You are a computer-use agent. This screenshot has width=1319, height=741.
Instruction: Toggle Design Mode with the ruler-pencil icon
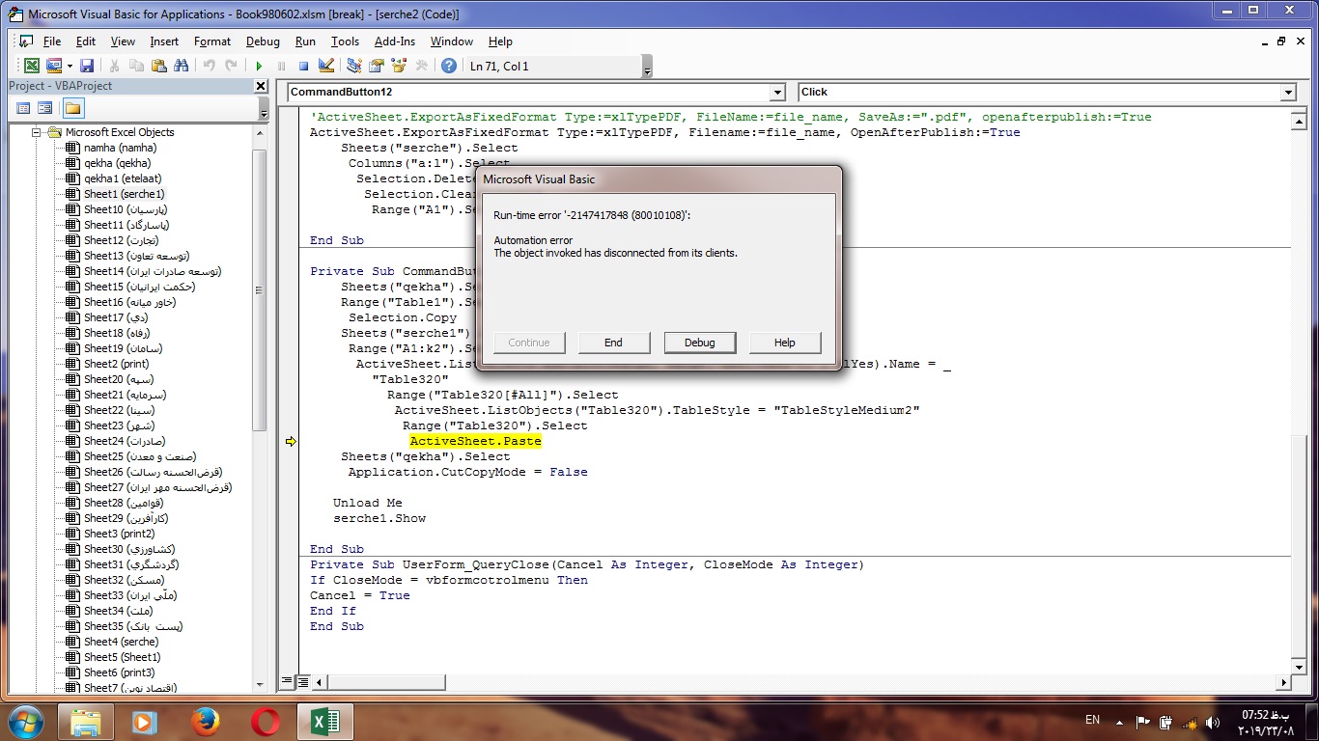click(325, 66)
